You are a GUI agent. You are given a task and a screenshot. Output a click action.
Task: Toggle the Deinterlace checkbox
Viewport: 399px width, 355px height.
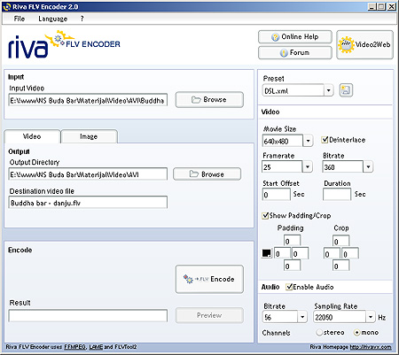point(325,140)
